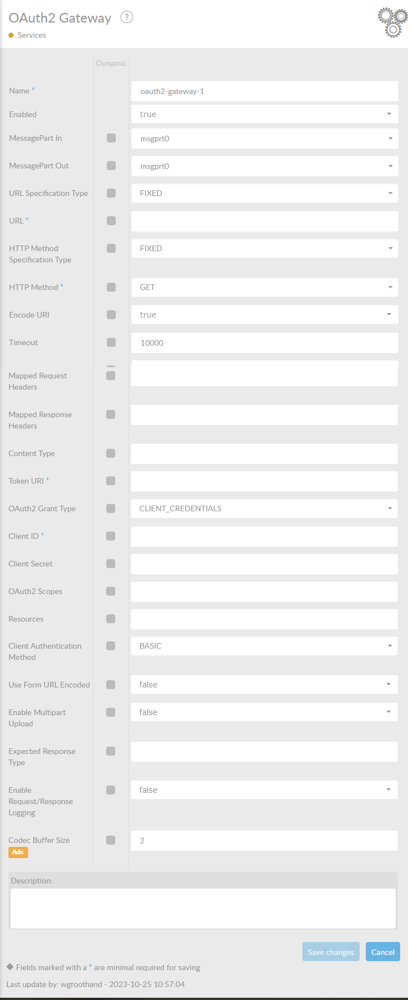408x1000 pixels.
Task: Click the Adv. badge under Codec Buffer Size
Action: [18, 852]
